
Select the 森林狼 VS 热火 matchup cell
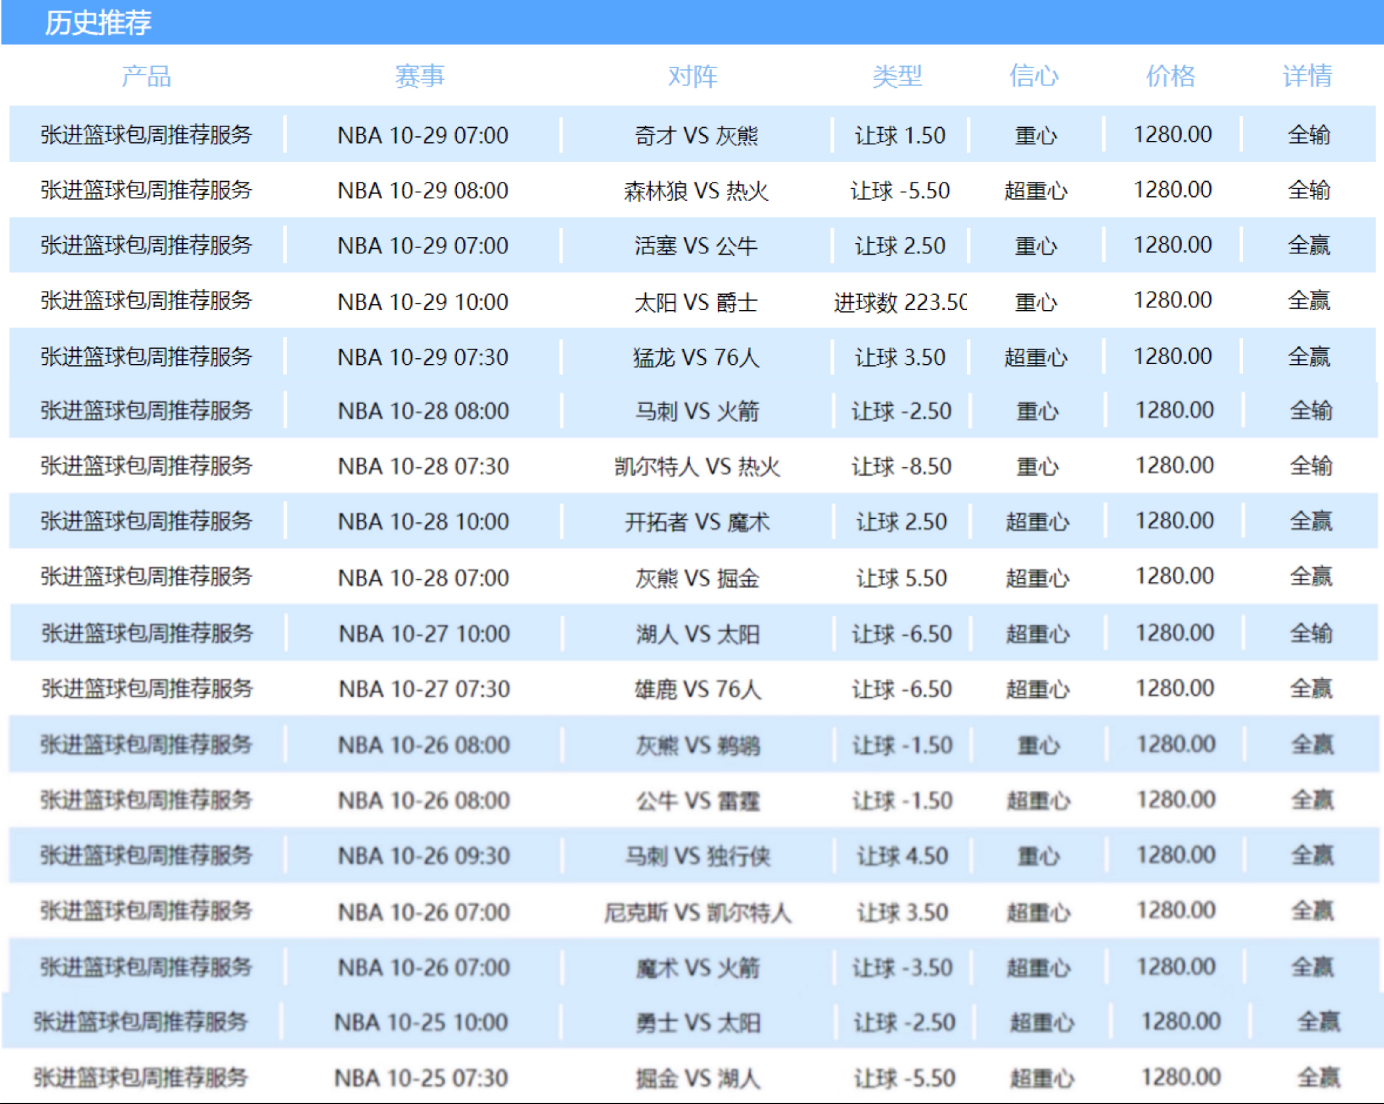[697, 191]
